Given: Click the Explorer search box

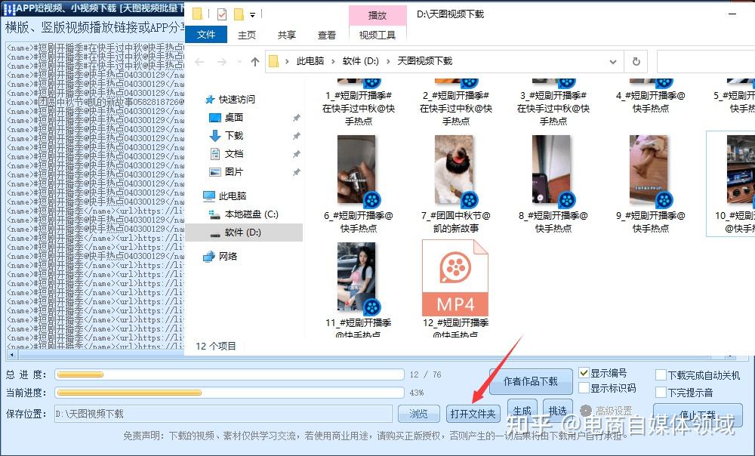Looking at the screenshot, I should [705, 62].
